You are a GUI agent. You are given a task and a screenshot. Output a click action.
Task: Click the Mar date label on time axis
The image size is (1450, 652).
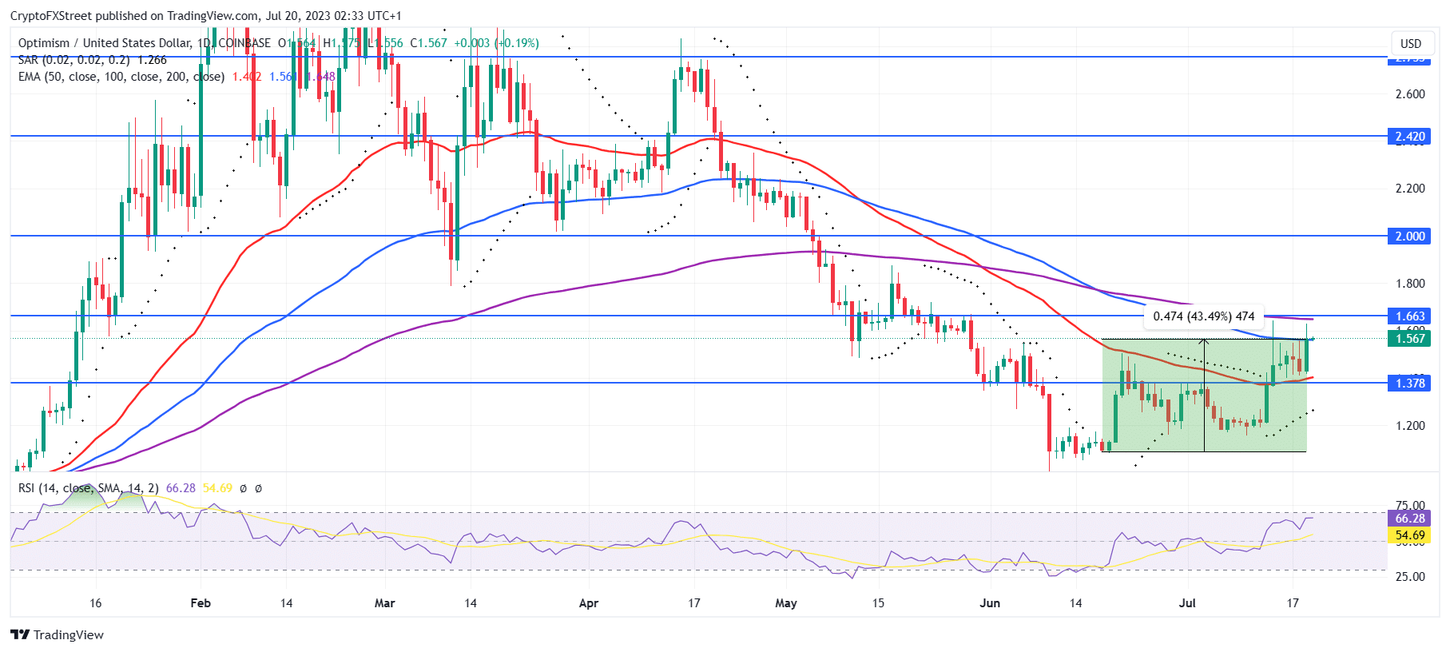click(385, 603)
